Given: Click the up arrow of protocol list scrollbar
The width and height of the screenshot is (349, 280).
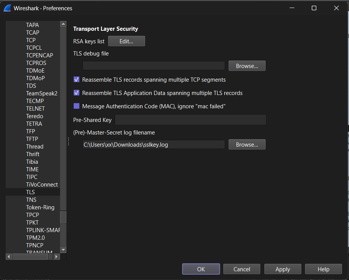Looking at the screenshot, I should tap(63, 24).
